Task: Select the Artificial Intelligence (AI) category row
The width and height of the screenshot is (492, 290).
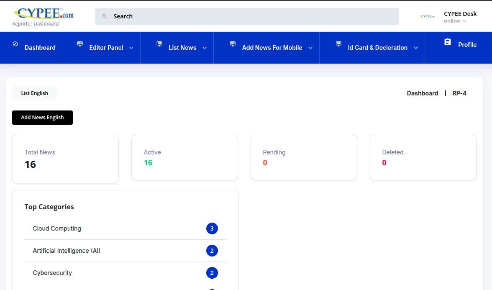Action: click(125, 251)
